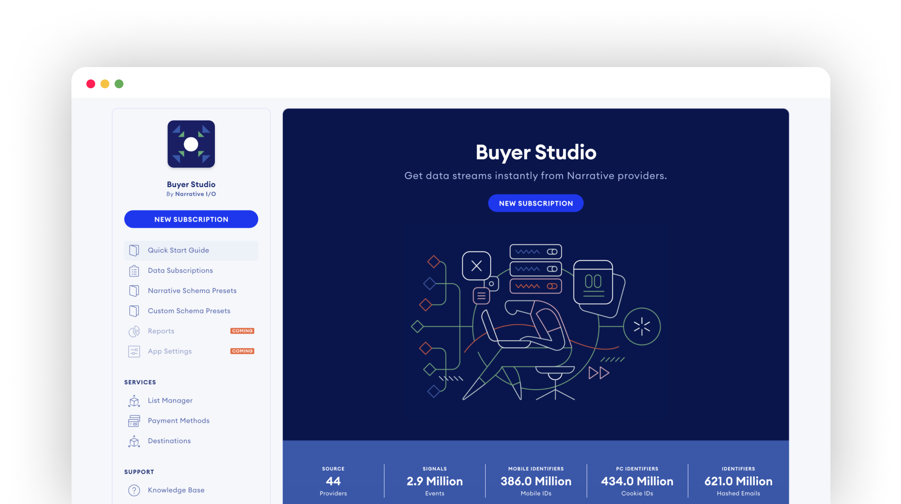Image resolution: width=901 pixels, height=504 pixels.
Task: Click the Destinations cube icon
Action: [x=134, y=441]
